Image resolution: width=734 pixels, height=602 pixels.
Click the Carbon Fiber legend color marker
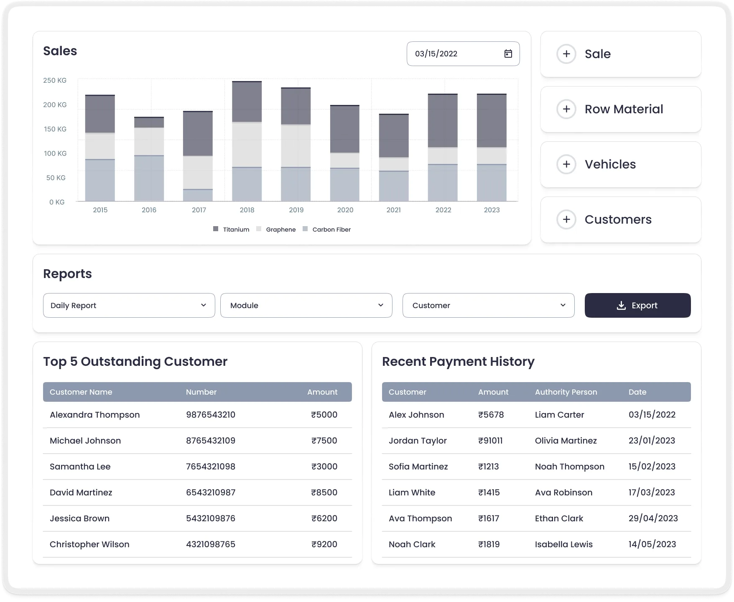point(306,229)
